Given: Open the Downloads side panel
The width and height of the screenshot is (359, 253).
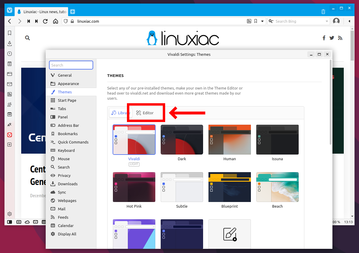Looking at the screenshot, I should tap(10, 44).
